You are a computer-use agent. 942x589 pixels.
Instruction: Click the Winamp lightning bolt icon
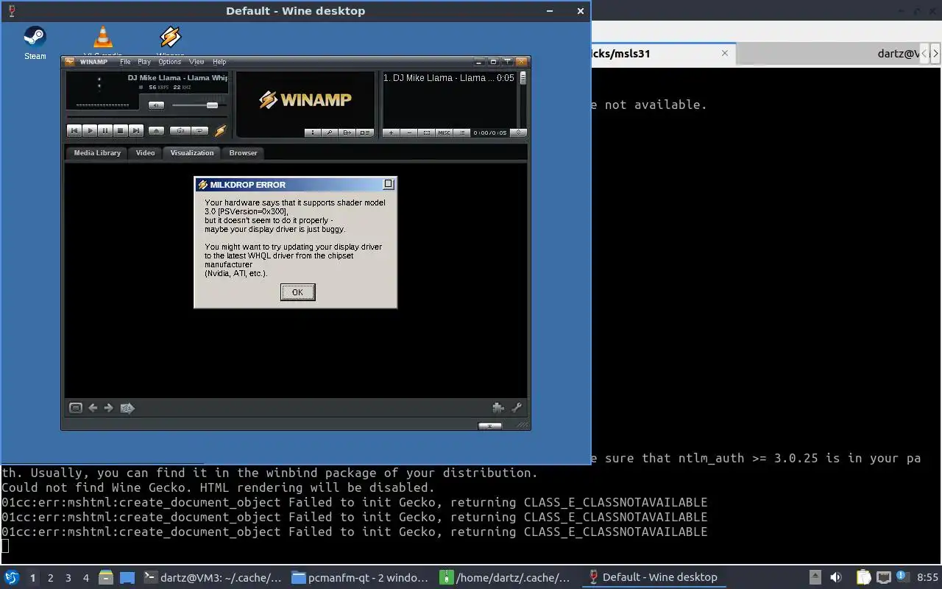[x=220, y=131]
